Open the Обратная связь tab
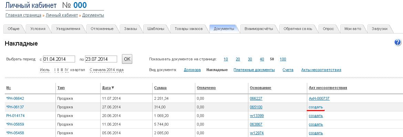403x137 pixels. click(x=298, y=29)
